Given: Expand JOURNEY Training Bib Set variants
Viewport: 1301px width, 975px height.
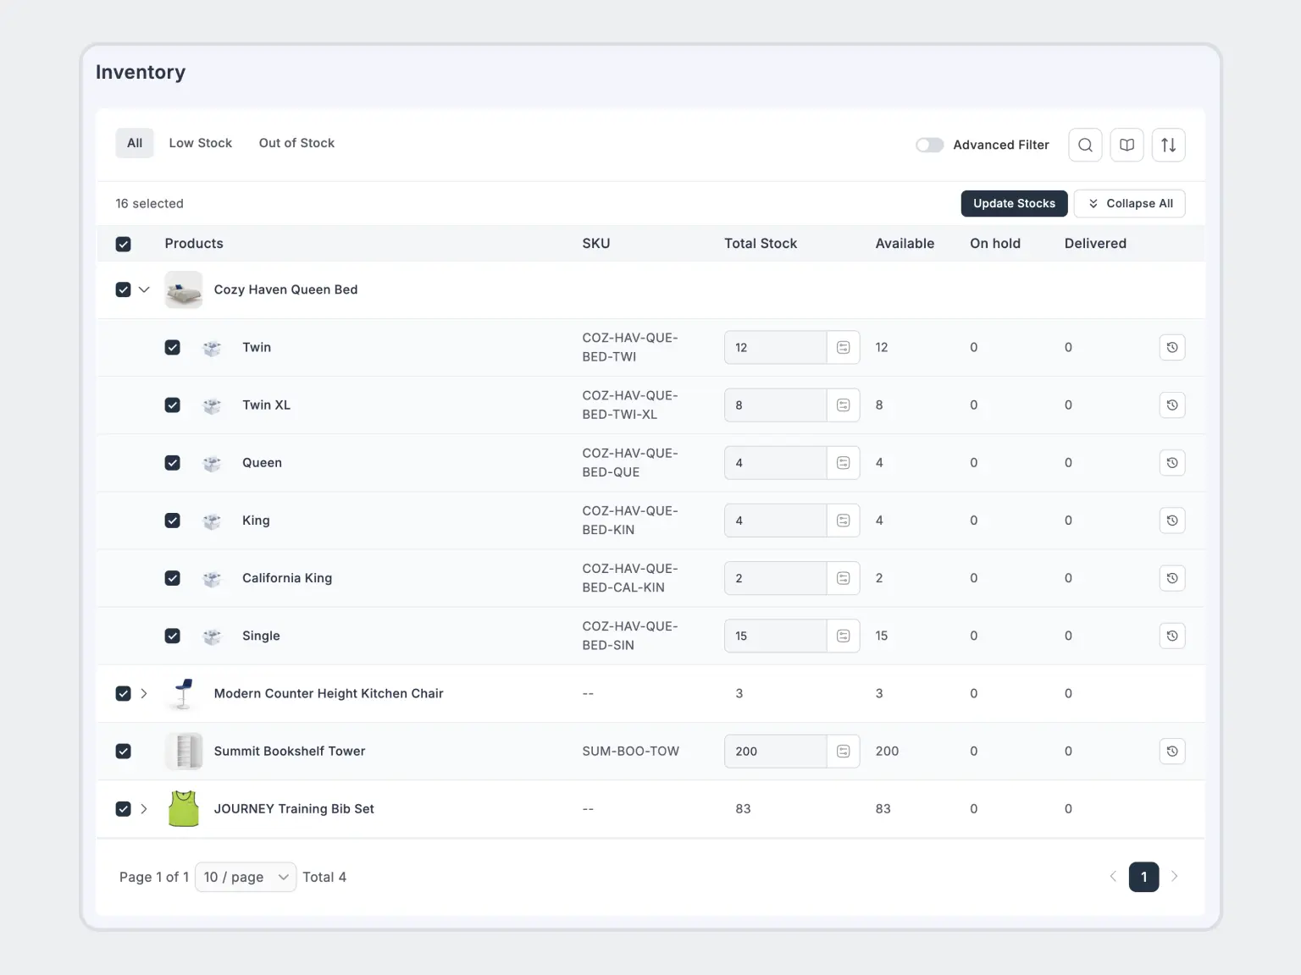Looking at the screenshot, I should [x=144, y=809].
